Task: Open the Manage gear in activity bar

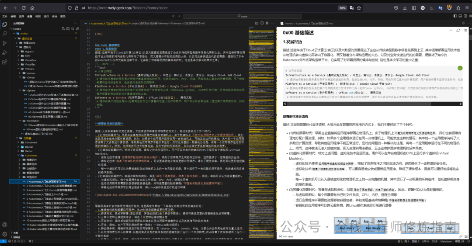Action: pos(4,234)
